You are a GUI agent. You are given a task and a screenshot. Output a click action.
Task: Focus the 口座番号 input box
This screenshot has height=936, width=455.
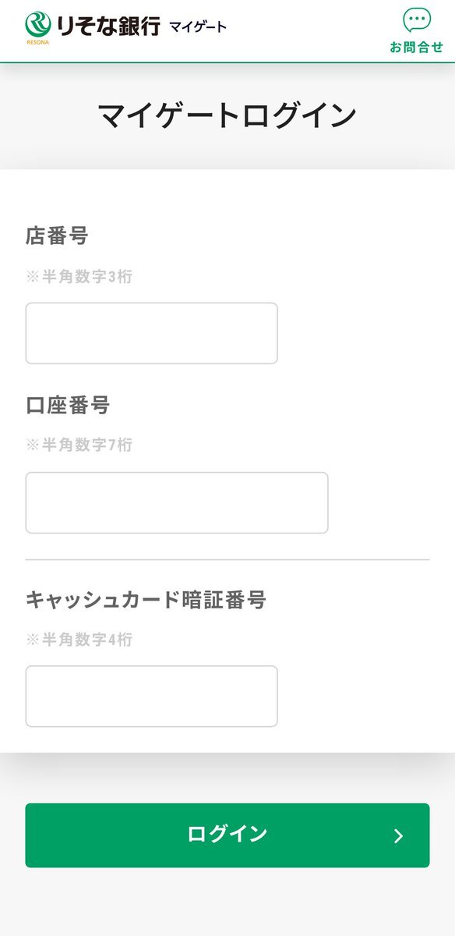pos(177,502)
